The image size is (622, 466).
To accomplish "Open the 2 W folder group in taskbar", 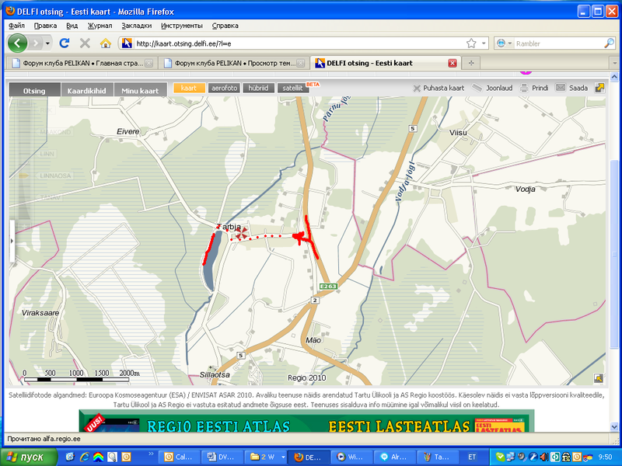I will [x=264, y=457].
